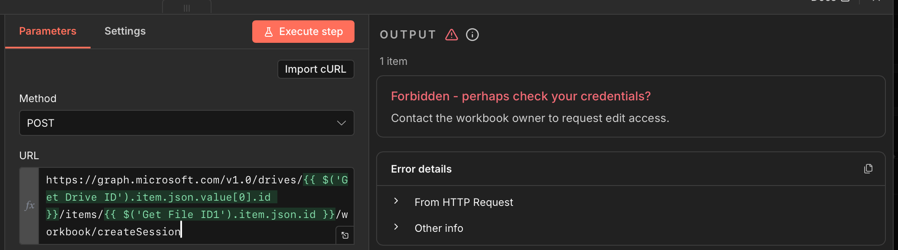Click the OUTPUT panel heading

[408, 35]
